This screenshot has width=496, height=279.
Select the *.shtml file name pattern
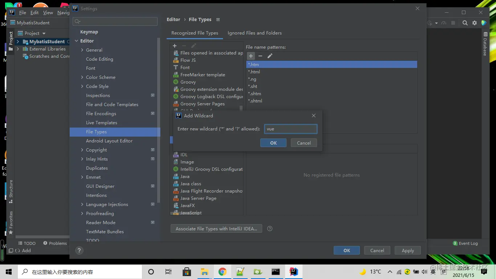coord(332,101)
